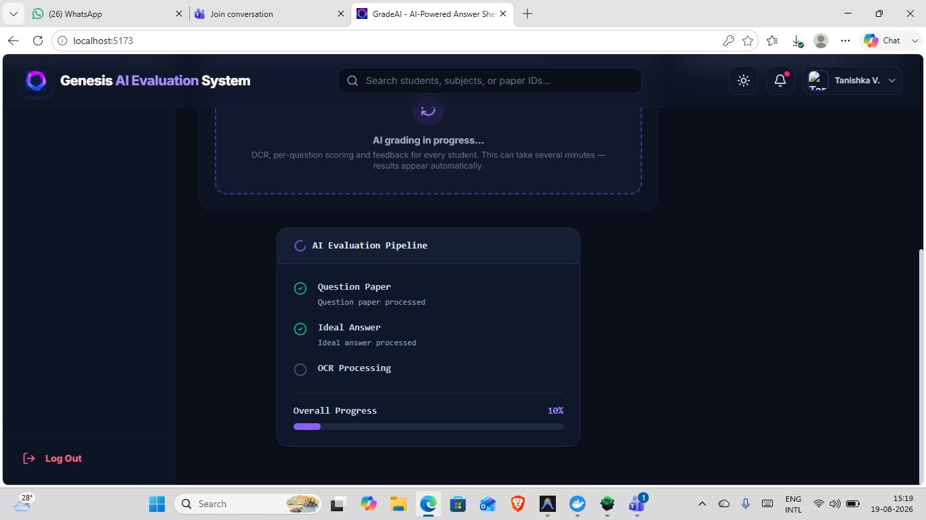Click the Ideal Answer green check icon

(x=300, y=329)
